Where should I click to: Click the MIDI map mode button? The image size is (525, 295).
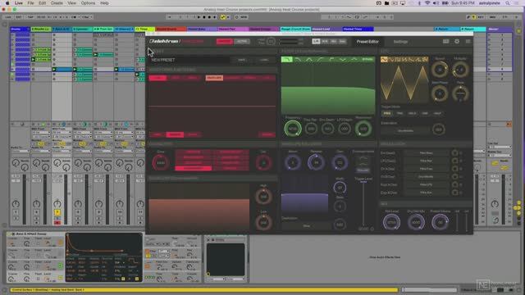492,17
